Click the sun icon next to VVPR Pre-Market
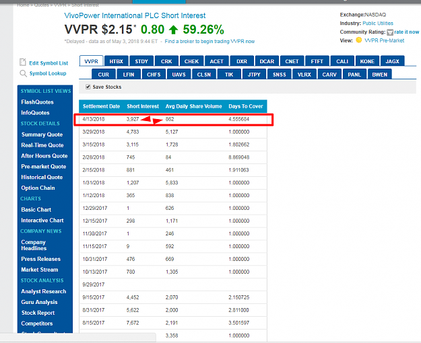The image size is (421, 343). pos(359,40)
